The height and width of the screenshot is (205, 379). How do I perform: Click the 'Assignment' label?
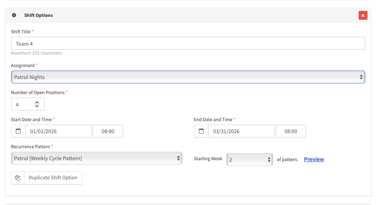coord(23,65)
